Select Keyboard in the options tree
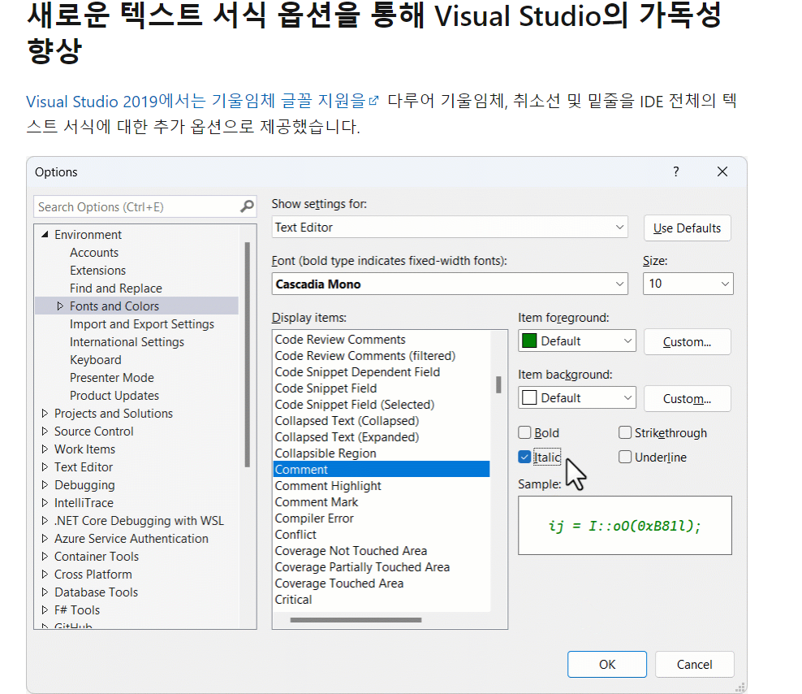802x694 pixels. tap(96, 360)
